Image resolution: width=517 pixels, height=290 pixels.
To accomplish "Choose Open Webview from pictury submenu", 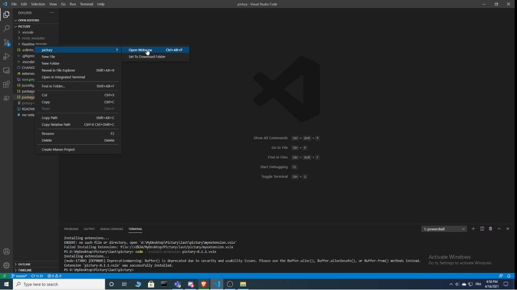I will click(155, 50).
